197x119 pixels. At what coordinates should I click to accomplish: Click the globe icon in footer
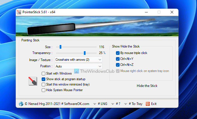(x=21, y=104)
